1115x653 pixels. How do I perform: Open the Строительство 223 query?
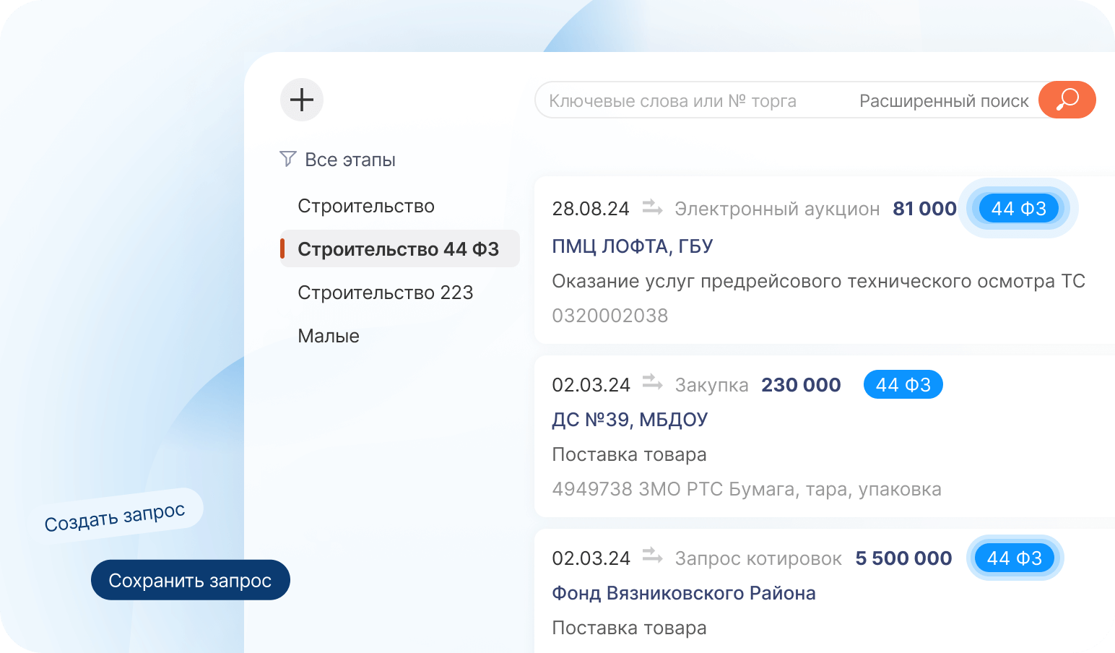(386, 293)
